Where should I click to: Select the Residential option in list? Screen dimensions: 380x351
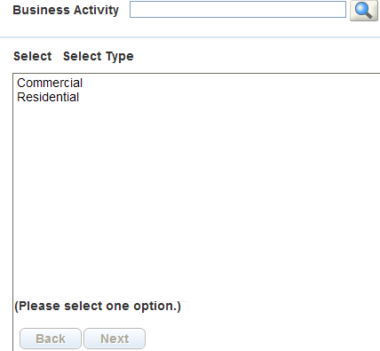click(x=48, y=97)
